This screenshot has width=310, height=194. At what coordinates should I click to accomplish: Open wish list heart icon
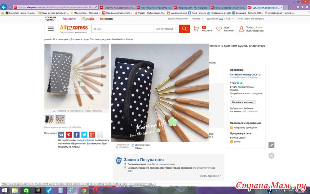tap(219, 29)
